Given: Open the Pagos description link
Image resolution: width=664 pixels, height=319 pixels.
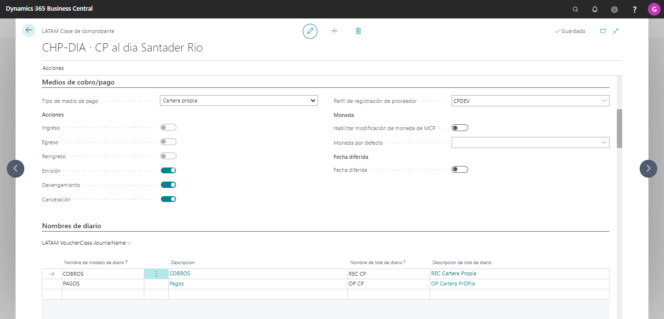Looking at the screenshot, I should coord(176,284).
